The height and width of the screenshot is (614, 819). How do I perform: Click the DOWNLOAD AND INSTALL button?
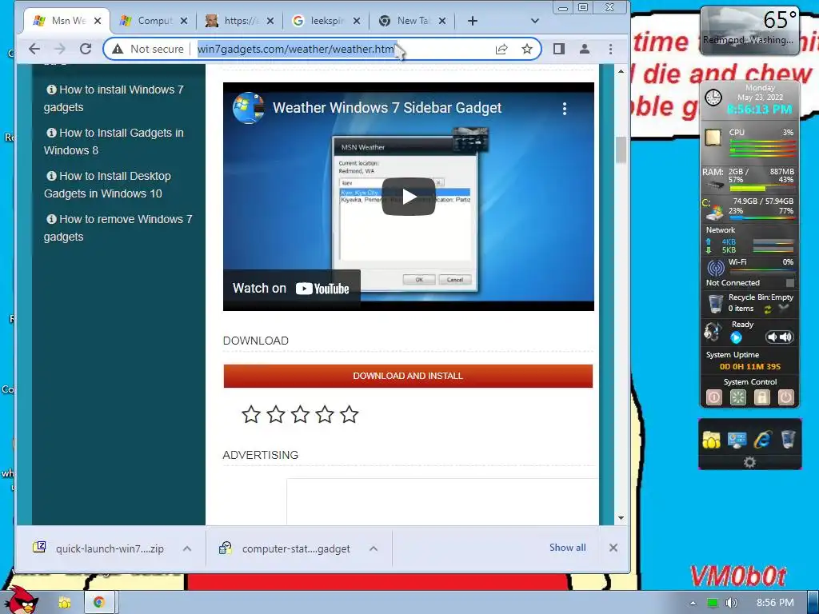(408, 376)
